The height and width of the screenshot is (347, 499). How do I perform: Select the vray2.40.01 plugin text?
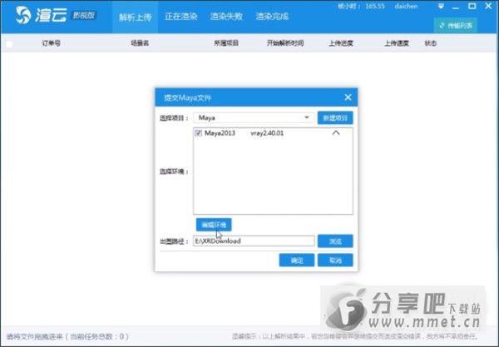click(x=267, y=133)
